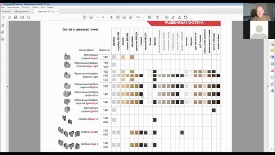Open the Export PDF tool in the right pane
The width and height of the screenshot is (275, 155).
coord(272,44)
